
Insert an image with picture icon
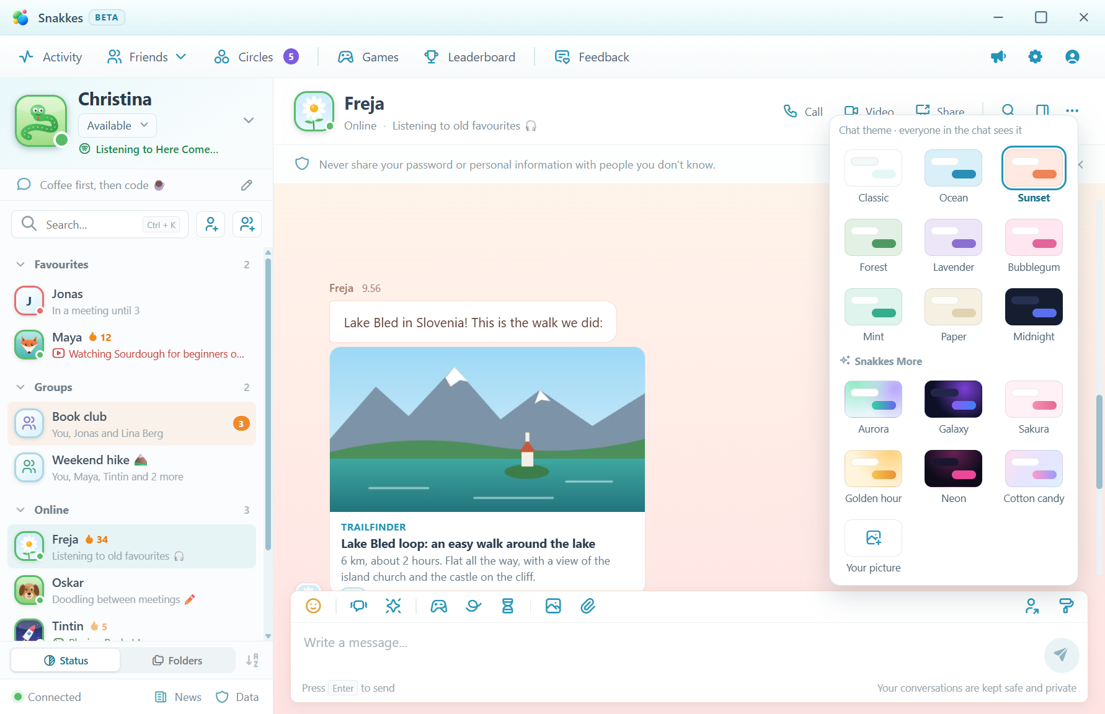[x=553, y=606]
